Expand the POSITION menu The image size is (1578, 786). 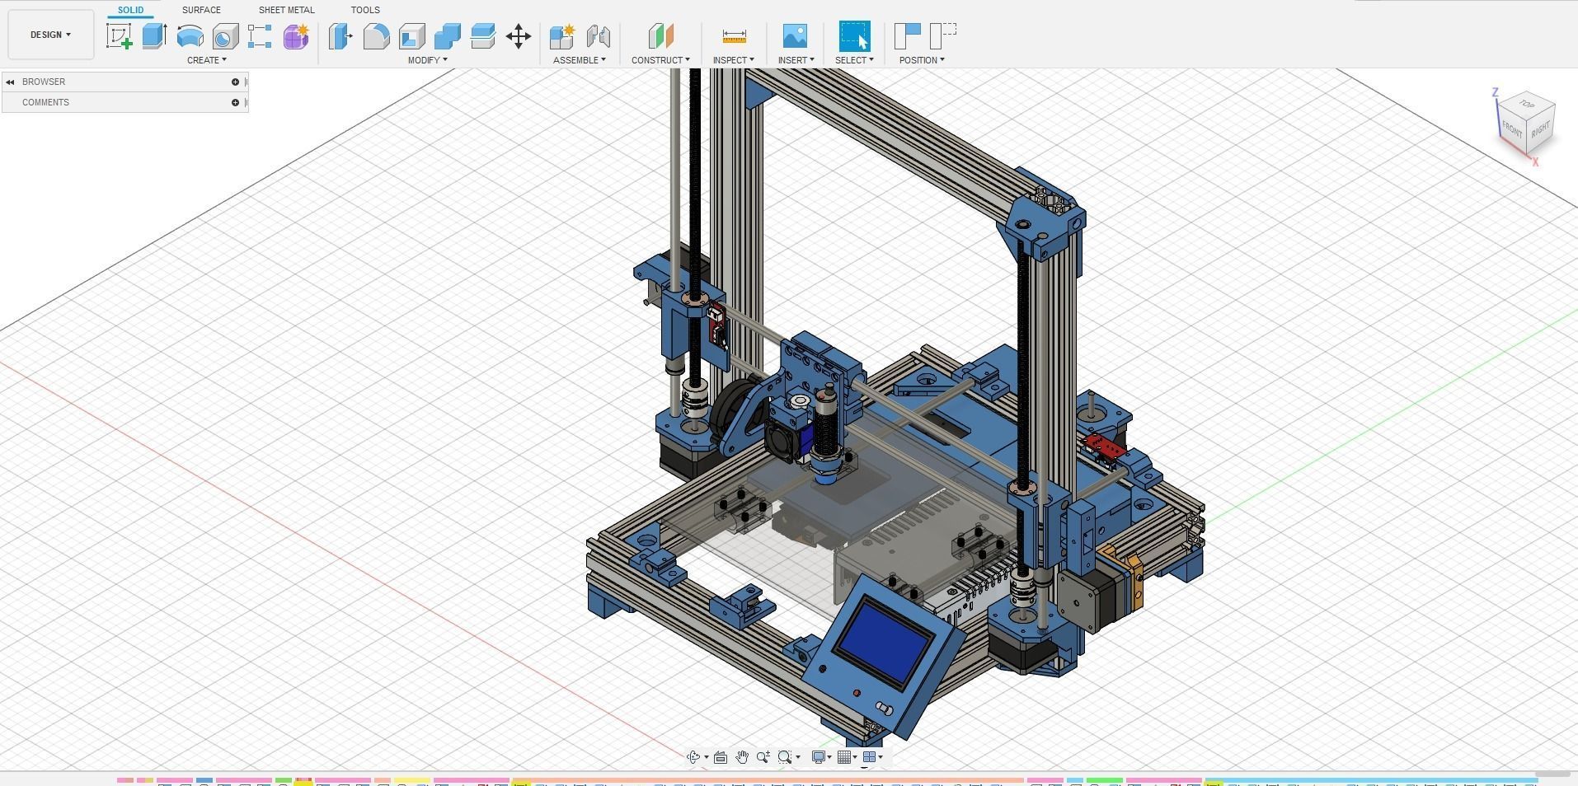[x=922, y=60]
